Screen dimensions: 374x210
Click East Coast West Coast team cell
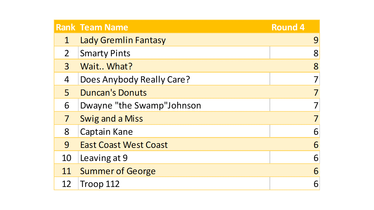click(124, 145)
